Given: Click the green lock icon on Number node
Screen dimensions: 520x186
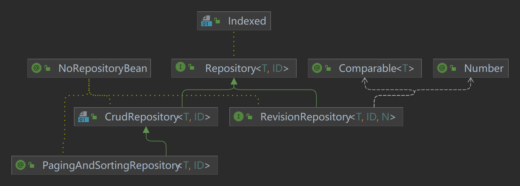Looking at the screenshot, I should click(x=453, y=68).
